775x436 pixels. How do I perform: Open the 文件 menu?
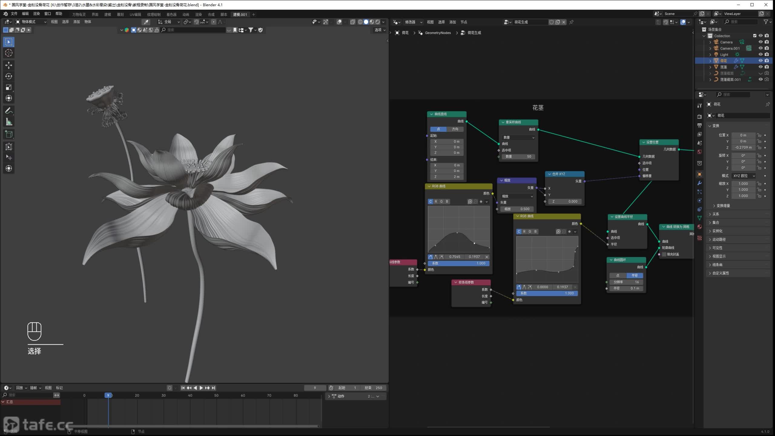click(14, 14)
